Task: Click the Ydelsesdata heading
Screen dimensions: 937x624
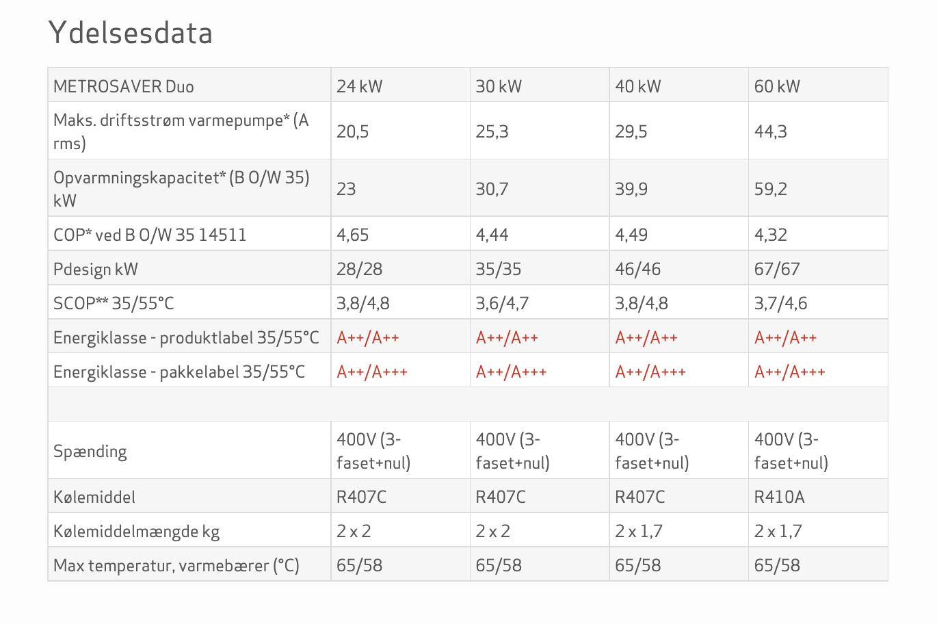Action: [x=130, y=33]
